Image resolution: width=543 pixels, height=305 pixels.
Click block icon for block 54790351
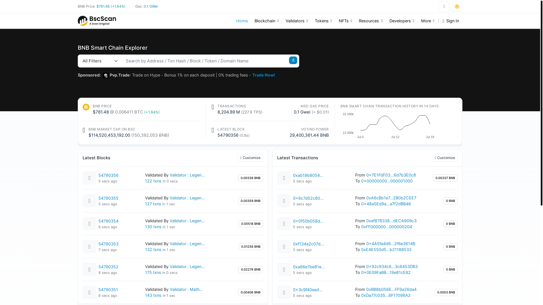coord(89,292)
